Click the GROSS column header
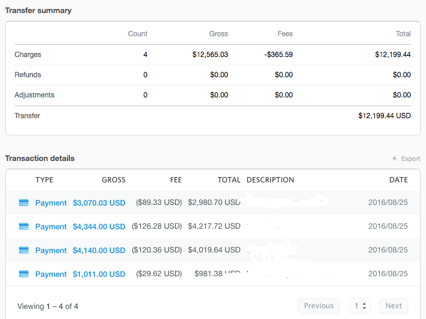 [x=113, y=179]
